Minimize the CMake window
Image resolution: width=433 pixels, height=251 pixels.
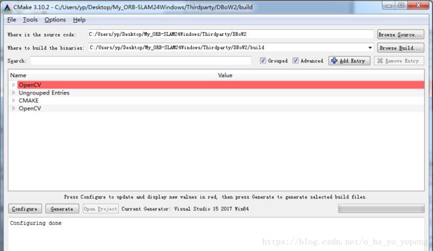(x=389, y=5)
